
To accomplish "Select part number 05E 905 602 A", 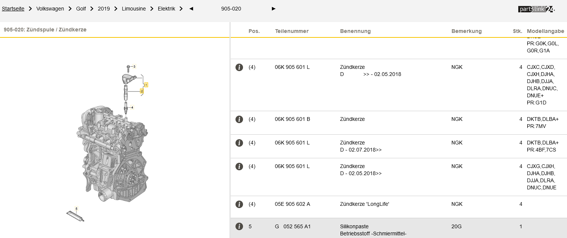I will pos(292,204).
